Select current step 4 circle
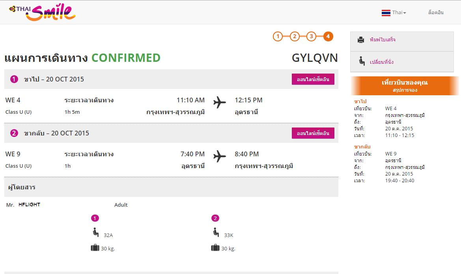This screenshot has width=461, height=274. coord(328,37)
